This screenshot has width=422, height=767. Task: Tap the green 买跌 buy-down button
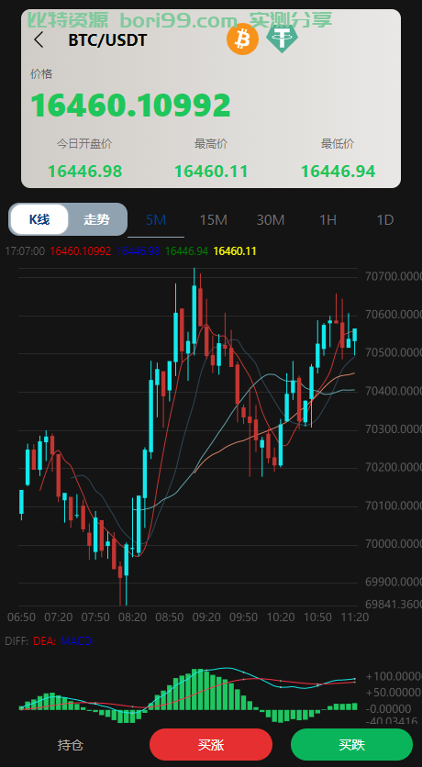[x=352, y=744]
